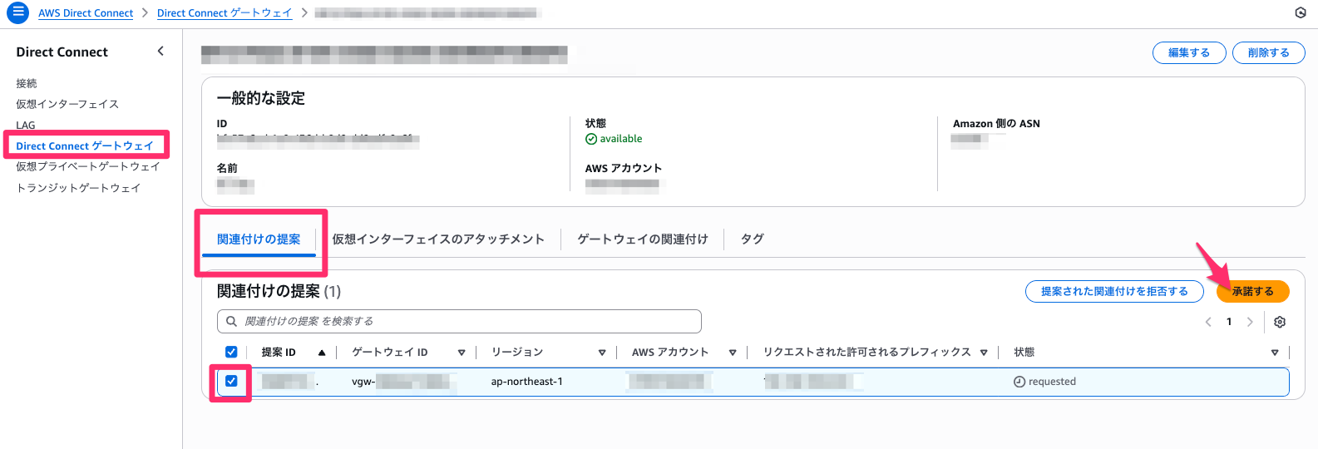Viewport: 1318px width, 449px height.
Task: Select Direct Connect ゲートウェイ in sidebar
Action: (x=85, y=146)
